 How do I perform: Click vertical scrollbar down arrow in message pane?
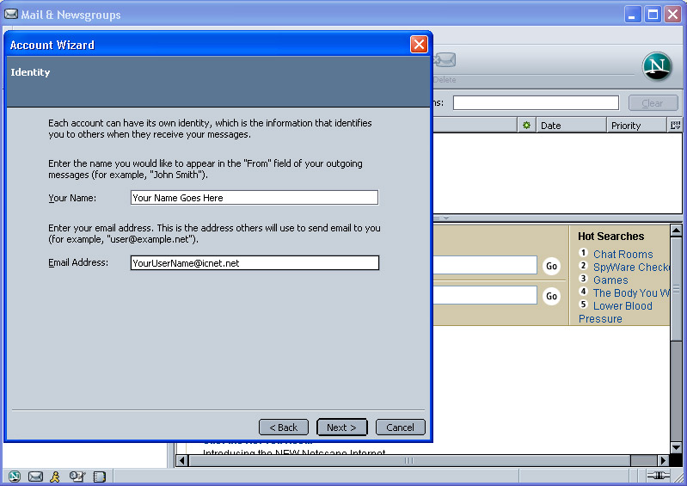[x=676, y=448]
